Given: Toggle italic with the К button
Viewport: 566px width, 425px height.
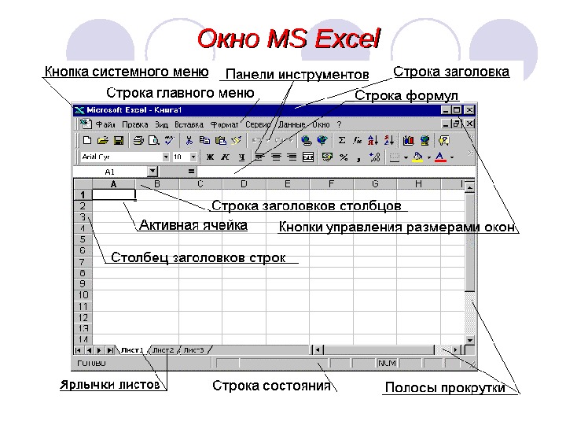Looking at the screenshot, I should pos(226,157).
